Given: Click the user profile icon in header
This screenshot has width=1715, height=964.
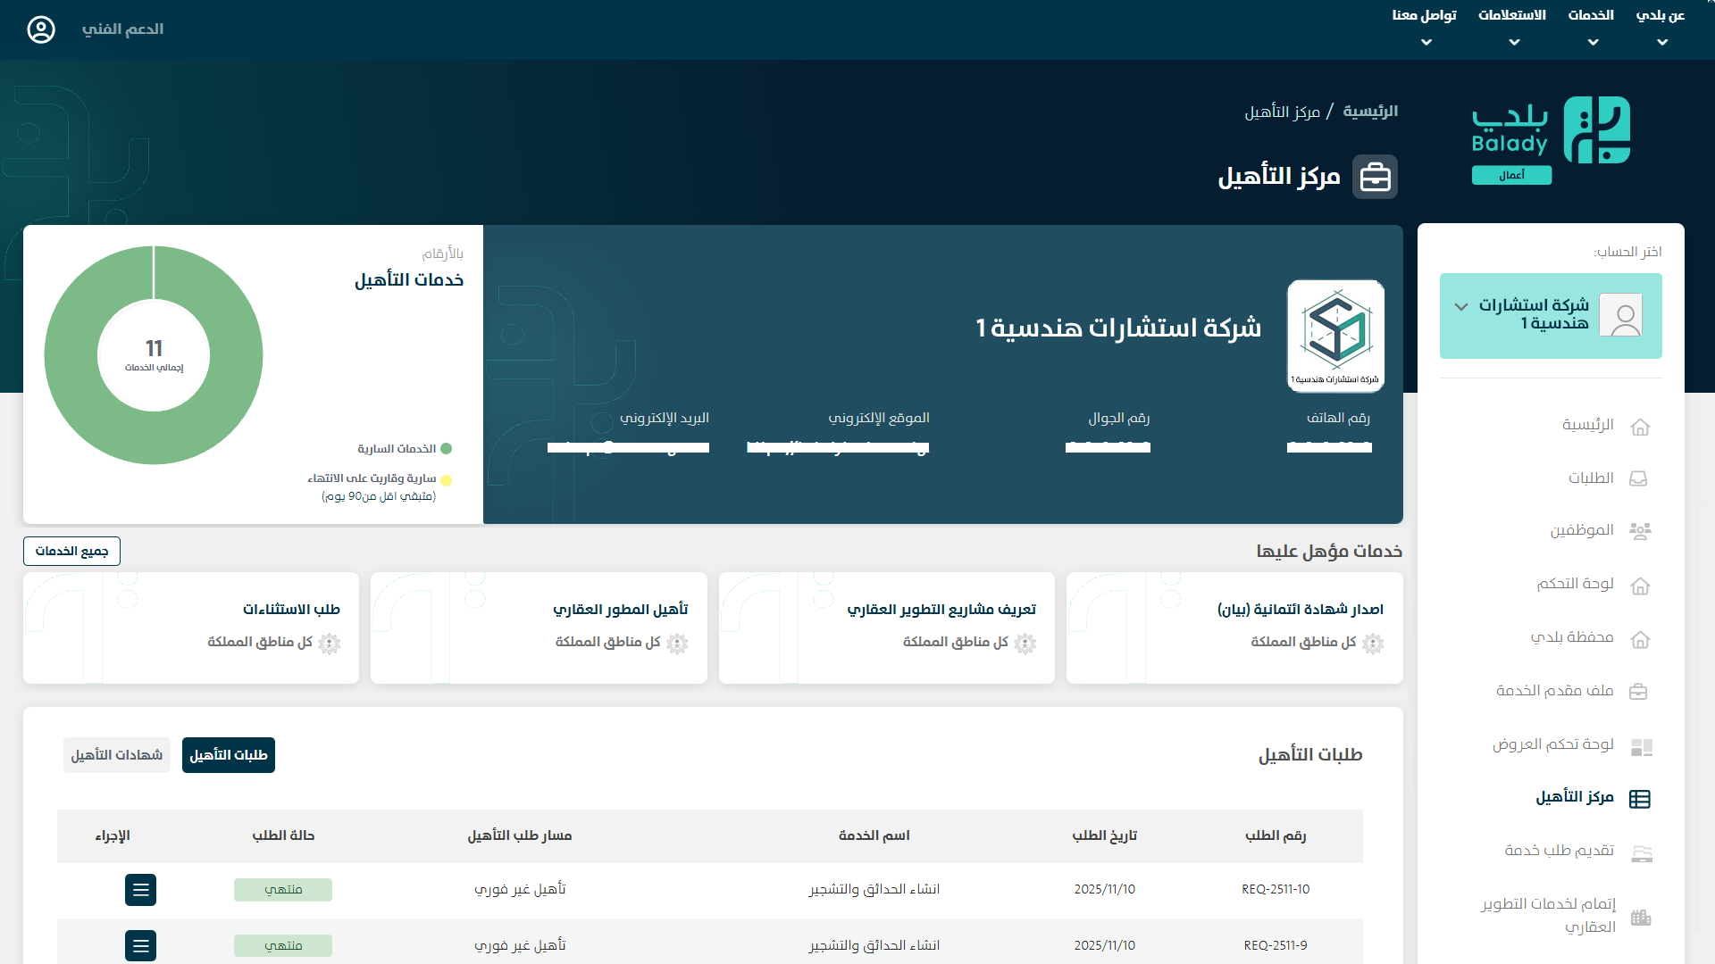Looking at the screenshot, I should [41, 29].
